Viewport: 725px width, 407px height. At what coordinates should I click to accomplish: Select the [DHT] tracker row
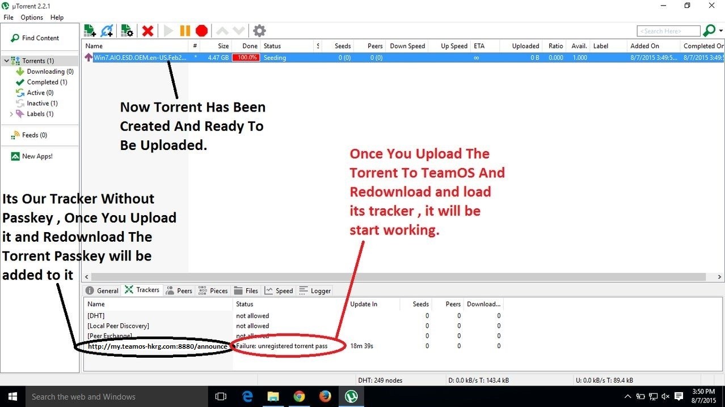293,316
